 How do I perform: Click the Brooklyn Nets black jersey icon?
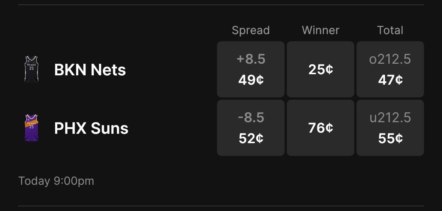point(31,69)
